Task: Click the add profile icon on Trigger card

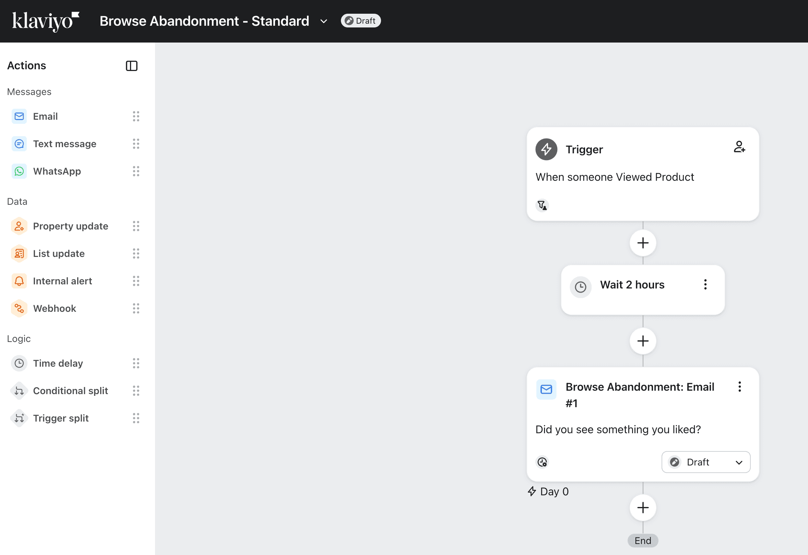Action: (739, 147)
